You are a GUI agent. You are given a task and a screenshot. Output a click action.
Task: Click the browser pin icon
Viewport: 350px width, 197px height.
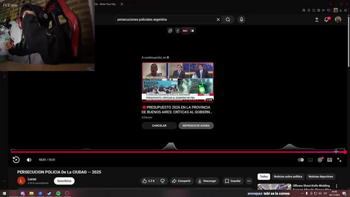(x=309, y=10)
